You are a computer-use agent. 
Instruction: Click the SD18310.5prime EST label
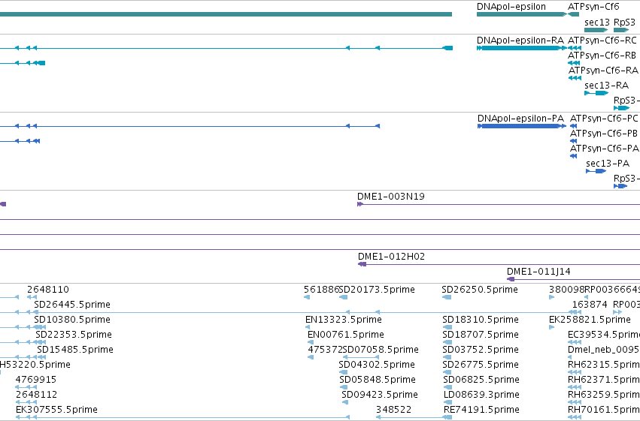[481, 320]
